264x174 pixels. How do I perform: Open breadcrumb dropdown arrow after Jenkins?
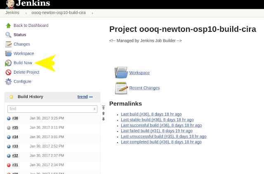click(x=26, y=13)
